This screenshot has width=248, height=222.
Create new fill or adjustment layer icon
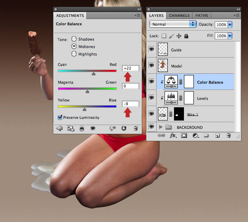(196, 135)
